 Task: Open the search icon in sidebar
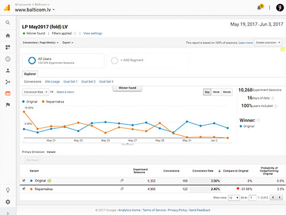[x=7, y=23]
